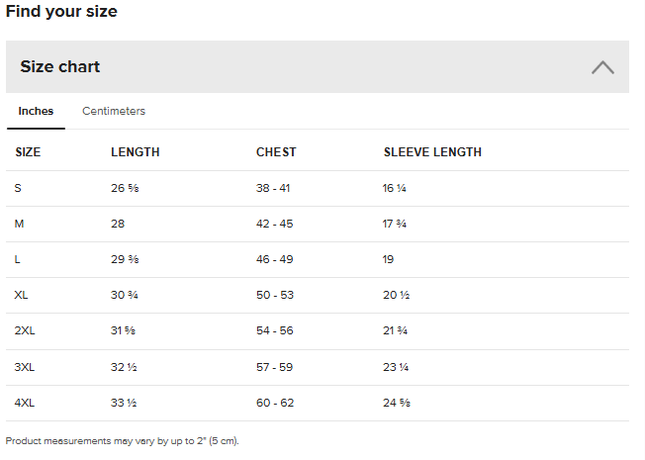Click the "Find your size" heading
Image resolution: width=645 pixels, height=460 pixels.
point(61,12)
